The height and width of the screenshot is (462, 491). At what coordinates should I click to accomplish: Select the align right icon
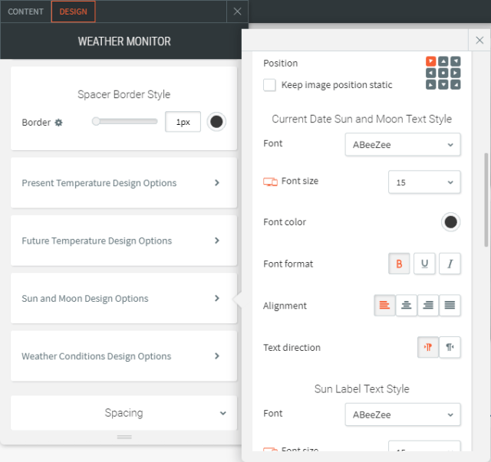pyautogui.click(x=428, y=306)
